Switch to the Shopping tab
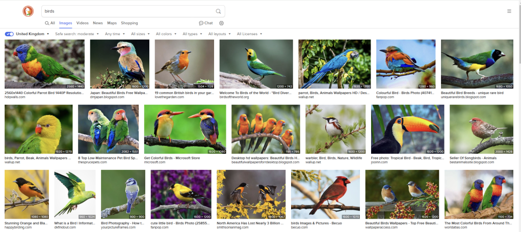This screenshot has height=232, width=521. pos(129,23)
